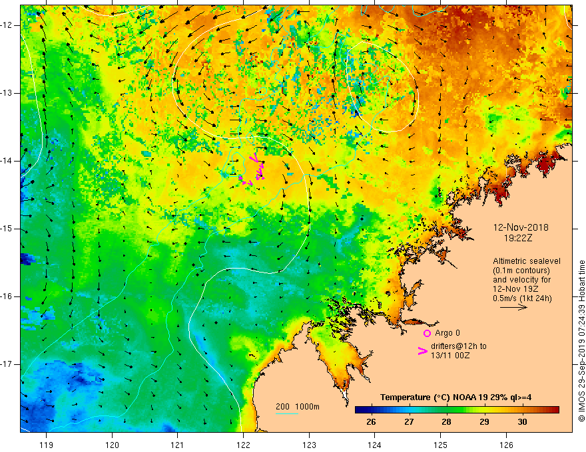Viewport: 586px width, 452px height.
Task: Click the 'and velocity for' text line
Action: pos(521,279)
